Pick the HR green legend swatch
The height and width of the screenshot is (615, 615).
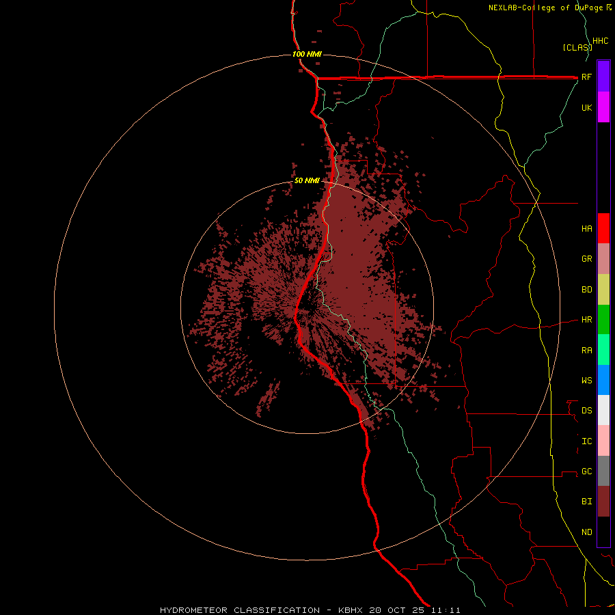[603, 320]
